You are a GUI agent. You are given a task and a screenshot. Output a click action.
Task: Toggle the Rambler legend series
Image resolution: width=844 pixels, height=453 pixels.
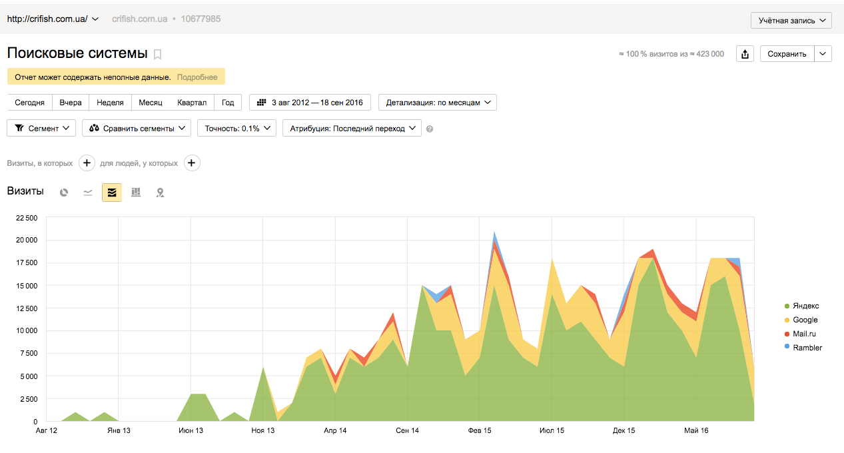tap(803, 348)
